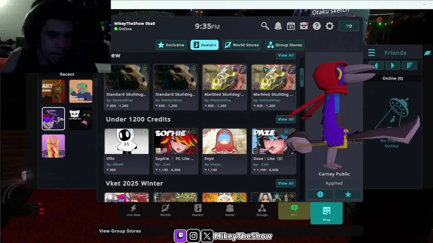Open the Ollo avatar listing
Screen dimensions: 433x243
point(127,151)
